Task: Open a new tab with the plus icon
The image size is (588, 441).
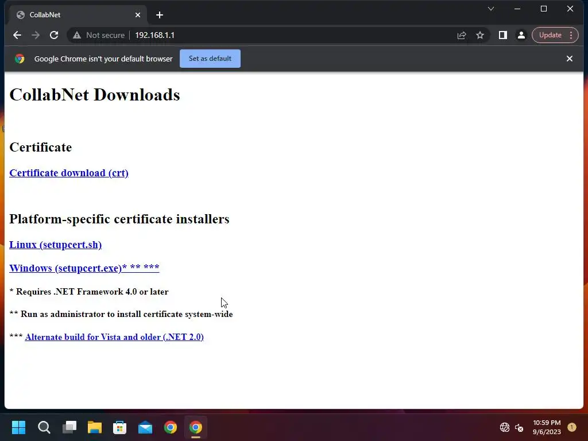Action: tap(160, 15)
